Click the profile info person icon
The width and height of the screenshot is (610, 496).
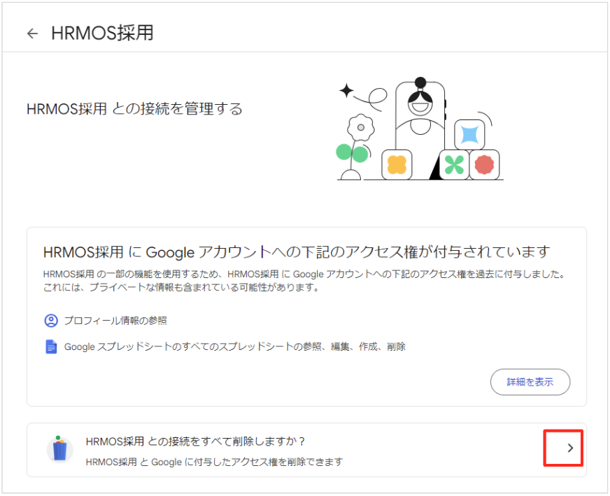coord(51,321)
